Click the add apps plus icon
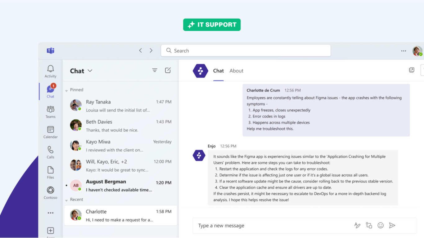424x238 pixels. click(x=50, y=231)
